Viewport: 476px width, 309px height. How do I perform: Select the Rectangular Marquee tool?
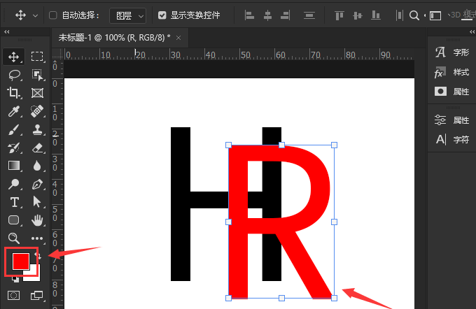tap(37, 57)
